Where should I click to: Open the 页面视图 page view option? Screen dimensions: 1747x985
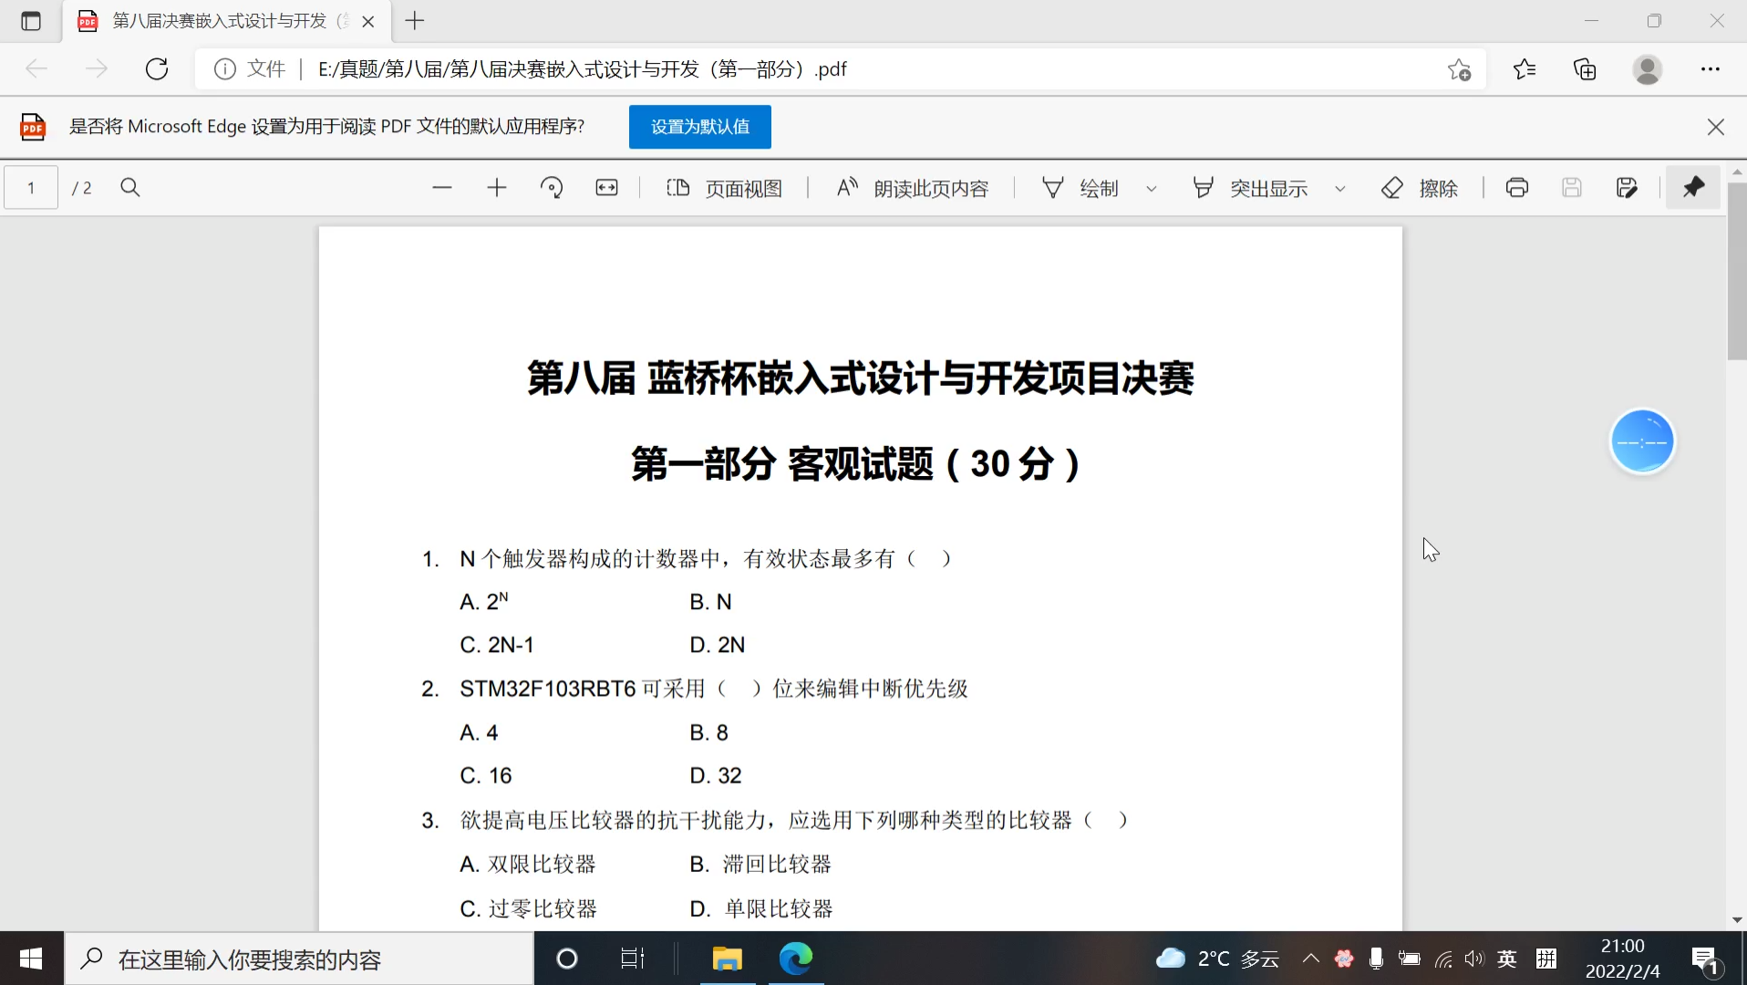point(725,188)
